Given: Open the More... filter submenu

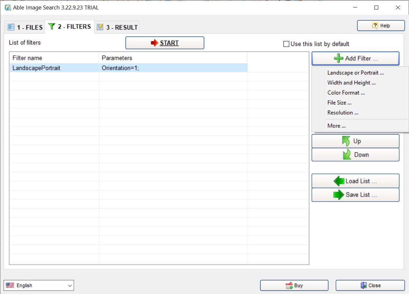Looking at the screenshot, I should click(337, 126).
